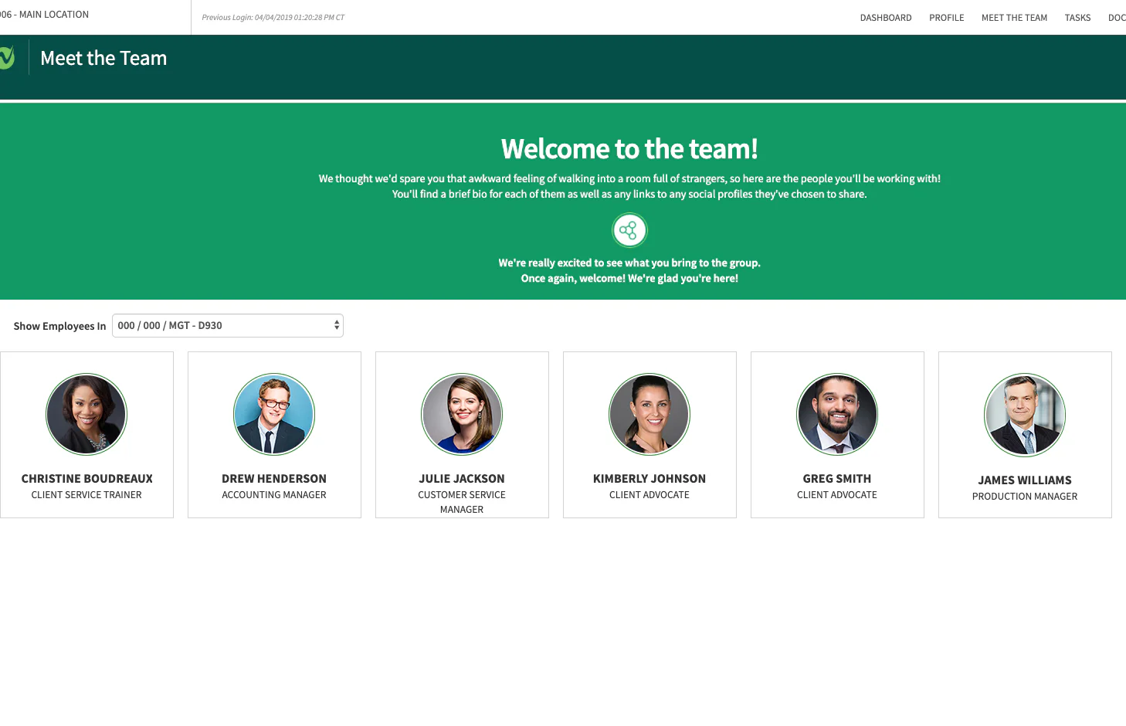Click the Welcome to the team heading
Viewport: 1126px width, 726px height.
(629, 148)
